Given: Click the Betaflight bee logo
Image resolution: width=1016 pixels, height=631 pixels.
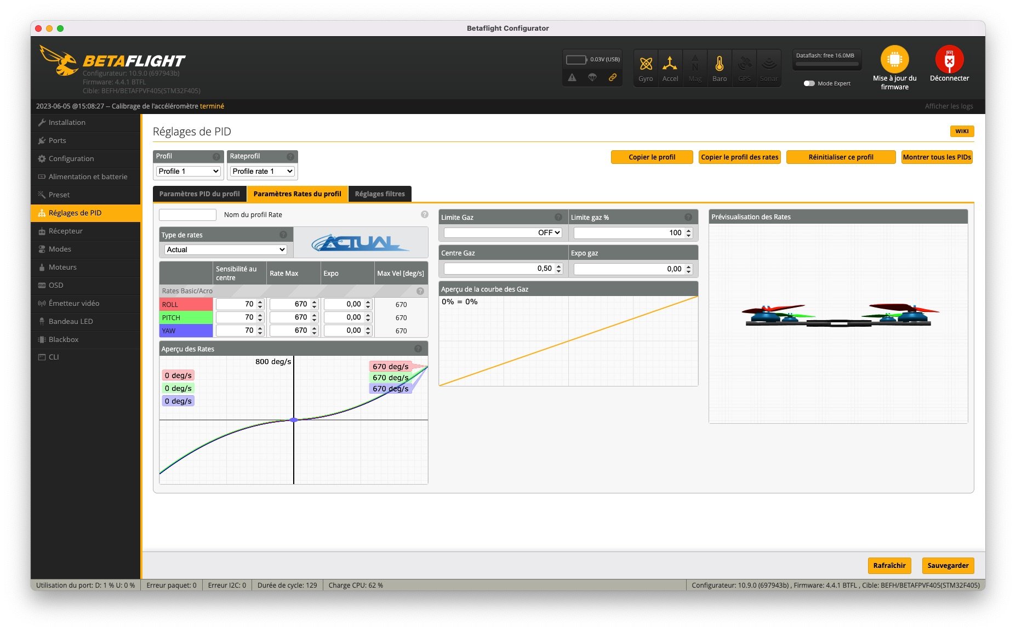Looking at the screenshot, I should click(x=59, y=60).
